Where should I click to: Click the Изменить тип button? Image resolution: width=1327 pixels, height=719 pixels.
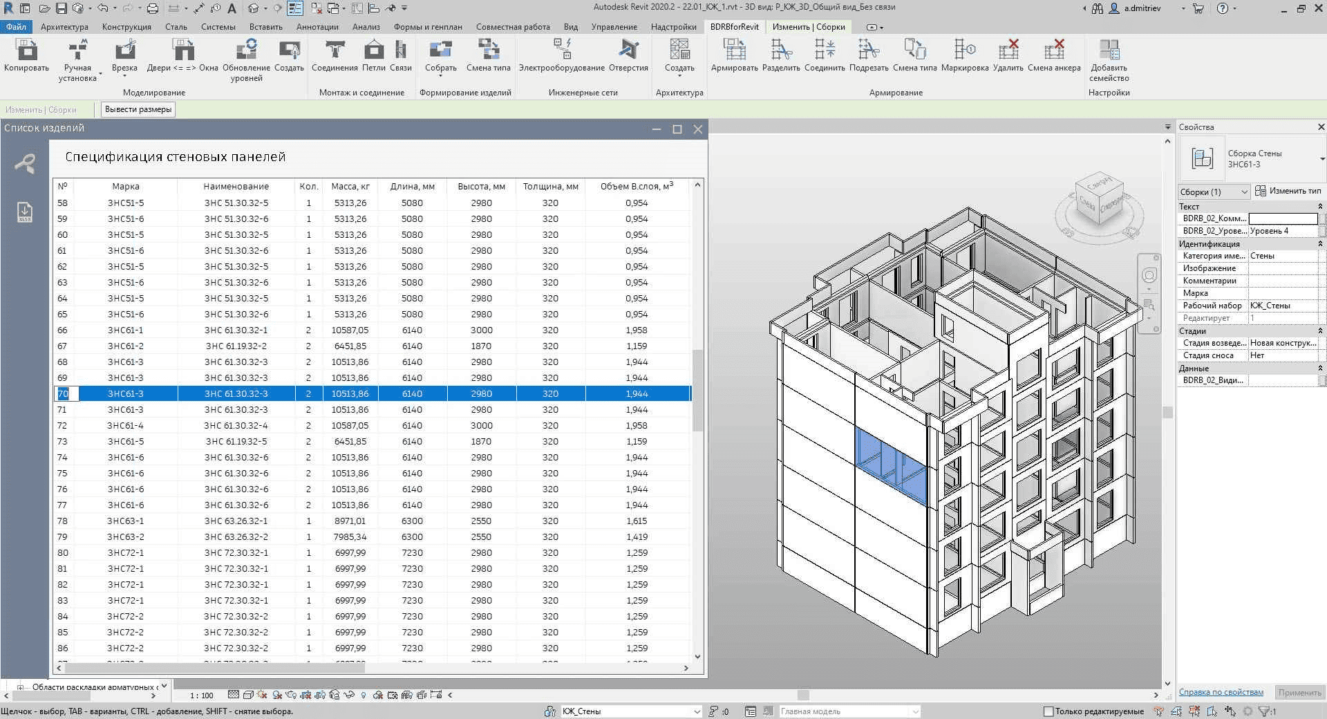(x=1288, y=191)
